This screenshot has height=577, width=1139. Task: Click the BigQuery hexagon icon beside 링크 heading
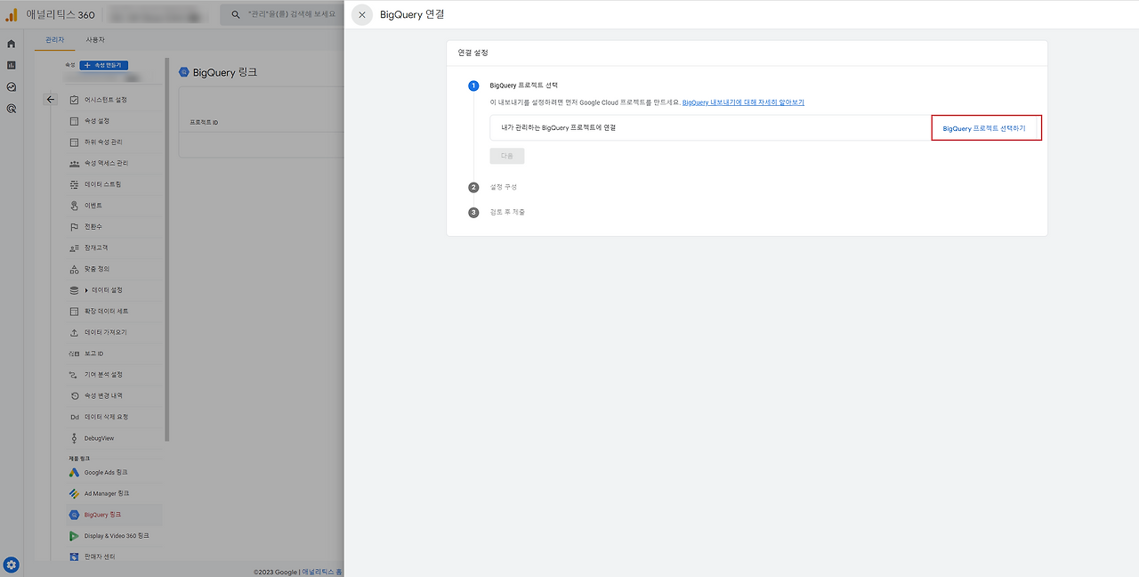[184, 72]
